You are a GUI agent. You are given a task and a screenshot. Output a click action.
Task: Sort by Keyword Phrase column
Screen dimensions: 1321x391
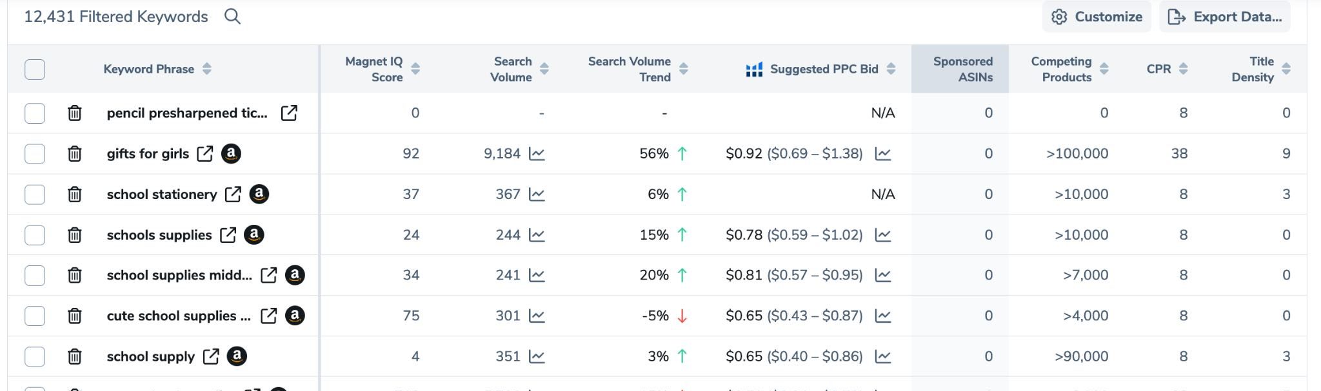pyautogui.click(x=206, y=69)
